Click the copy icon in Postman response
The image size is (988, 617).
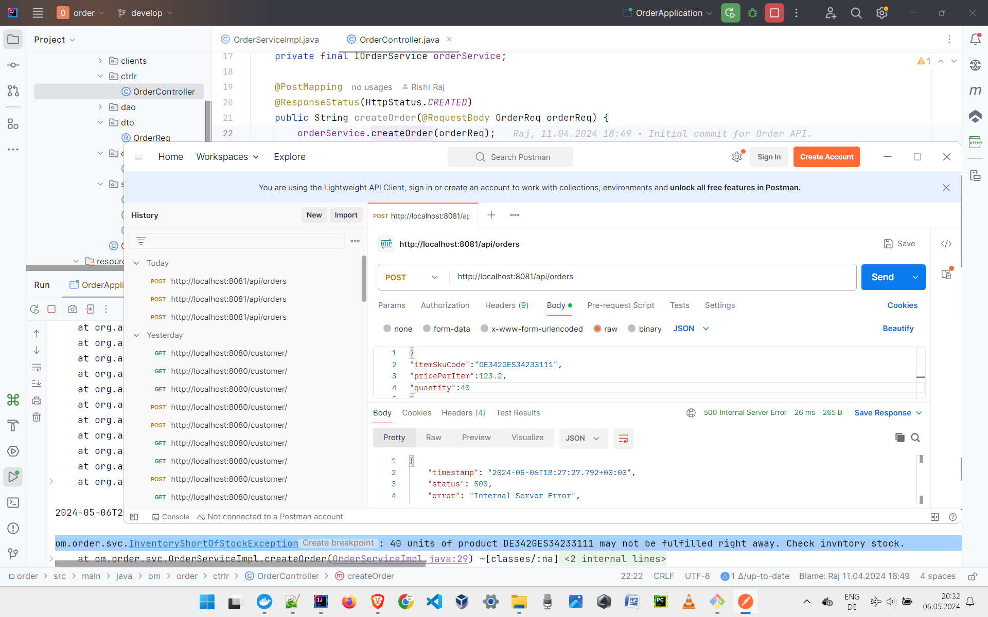pos(899,438)
